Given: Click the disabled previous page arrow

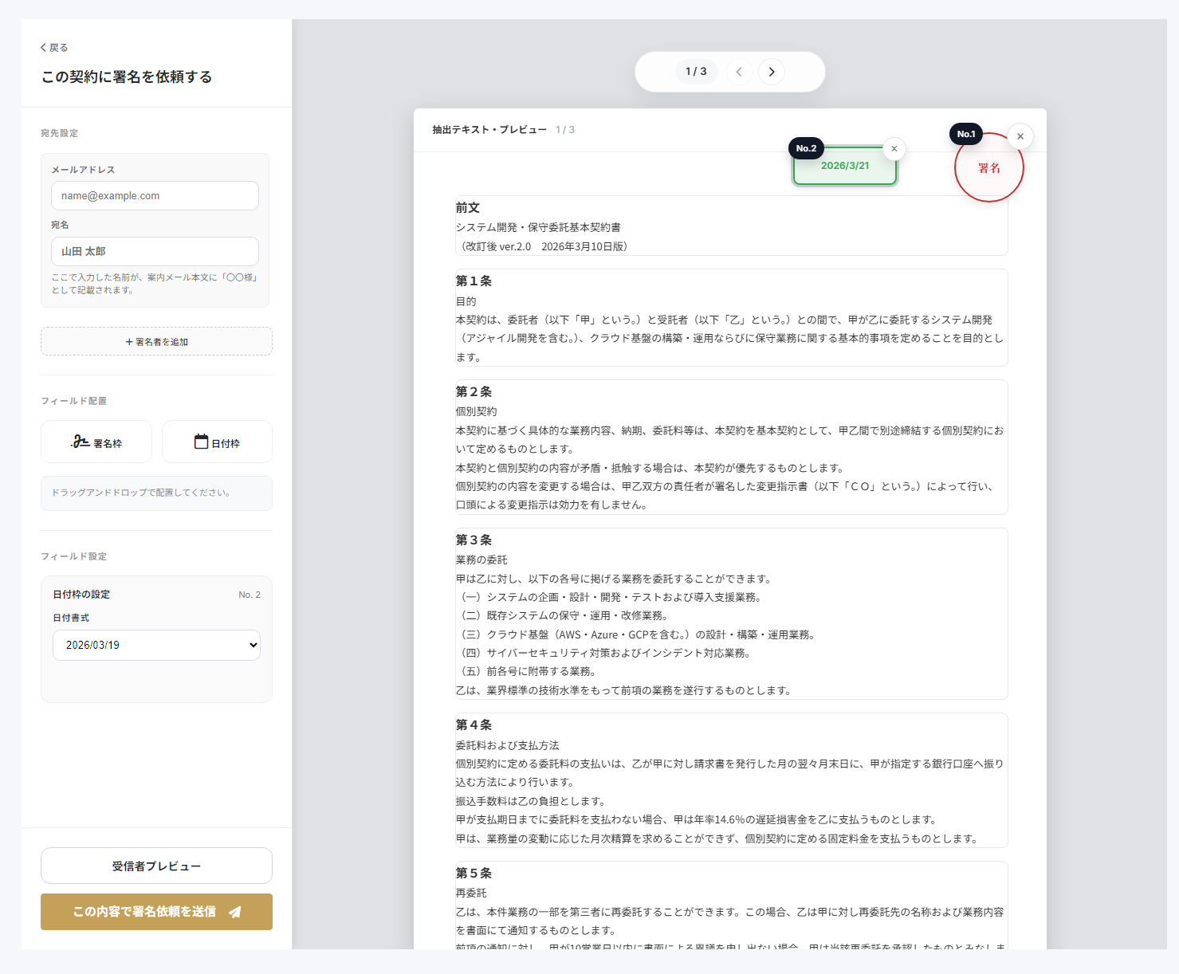Looking at the screenshot, I should [739, 71].
